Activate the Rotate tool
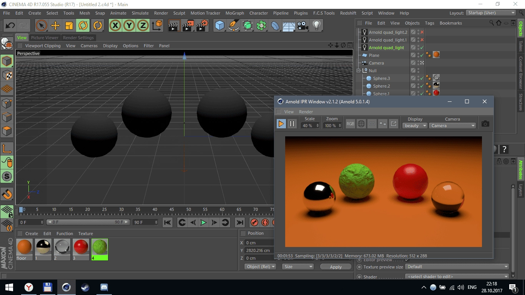The height and width of the screenshot is (295, 525). pyautogui.click(x=83, y=26)
